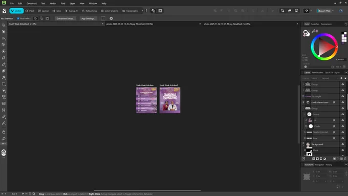Hide the Pixel layer
Viewport: 348px width, 196px height.
[x=343, y=138]
